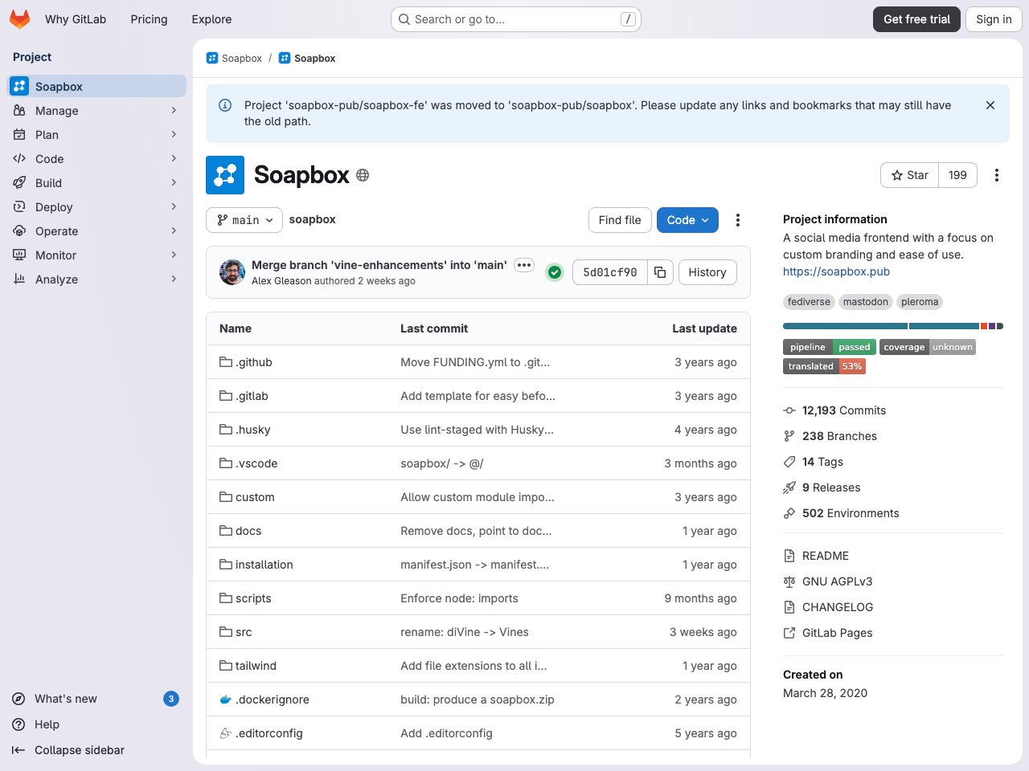Screen dimensions: 1029x771
Task: Select Pricing in the top navigation
Action: tap(149, 18)
